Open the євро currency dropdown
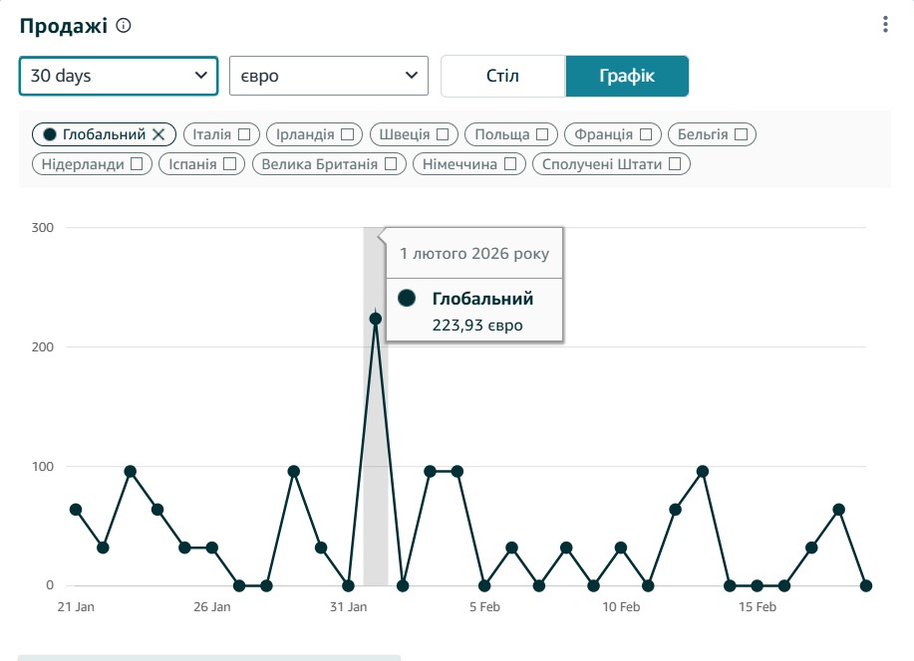The height and width of the screenshot is (661, 914). click(329, 76)
